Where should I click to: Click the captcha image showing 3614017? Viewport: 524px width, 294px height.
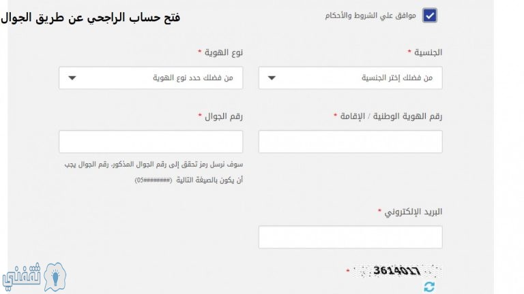click(398, 271)
